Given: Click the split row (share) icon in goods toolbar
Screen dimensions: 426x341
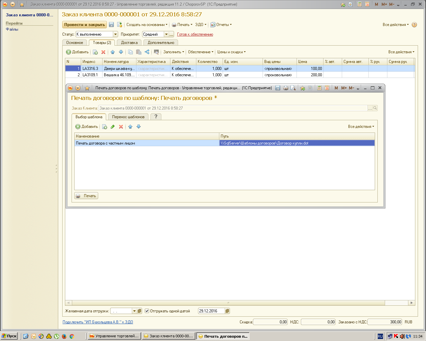Looking at the screenshot, I should point(147,52).
